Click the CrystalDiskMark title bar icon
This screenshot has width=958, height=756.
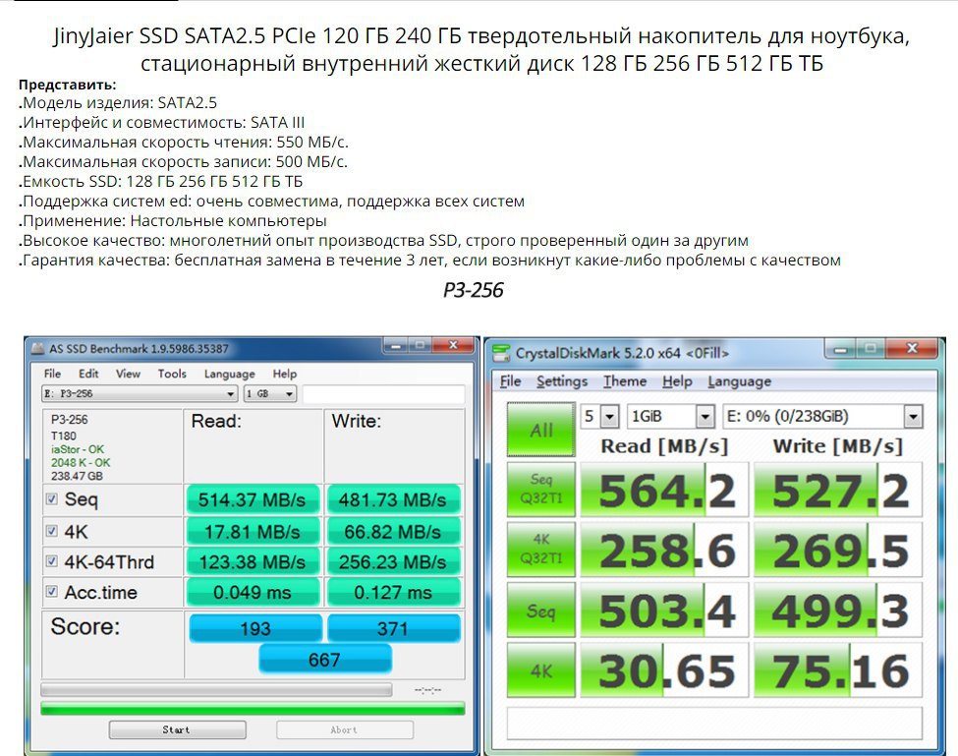[x=502, y=353]
